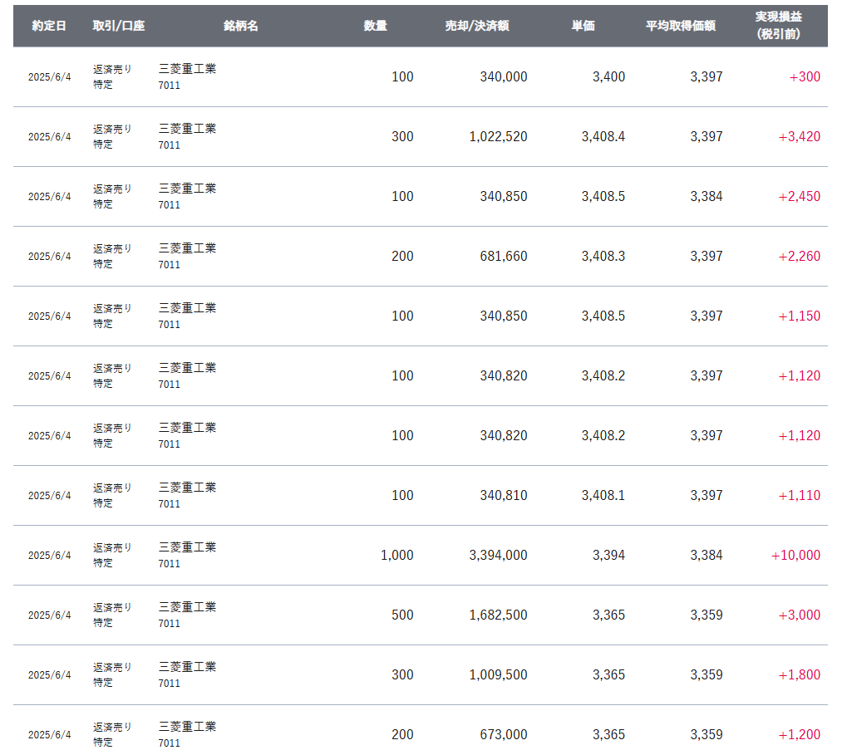Viewport: 847px width, 750px height.
Task: Click the 銘柄名 column header
Action: [241, 26]
